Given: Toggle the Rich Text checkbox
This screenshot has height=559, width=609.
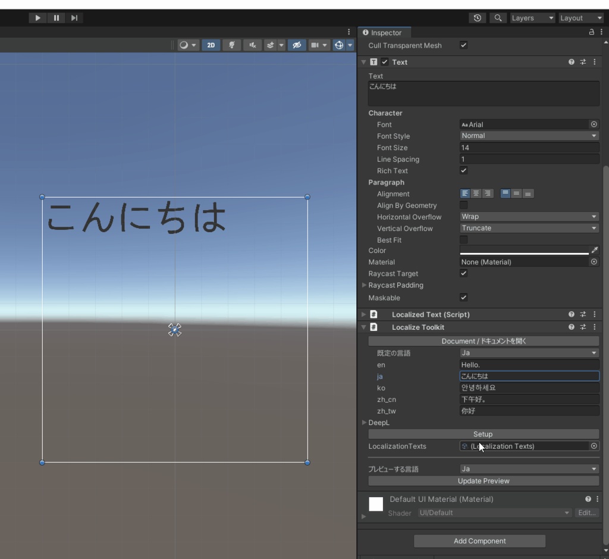Looking at the screenshot, I should coord(464,171).
